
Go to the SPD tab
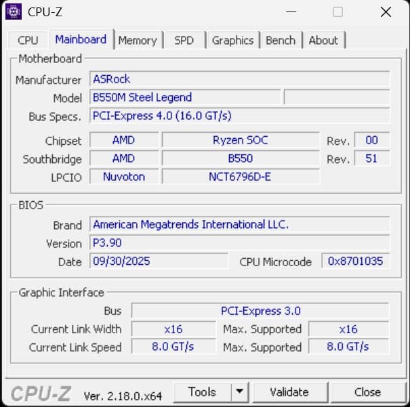coord(184,40)
